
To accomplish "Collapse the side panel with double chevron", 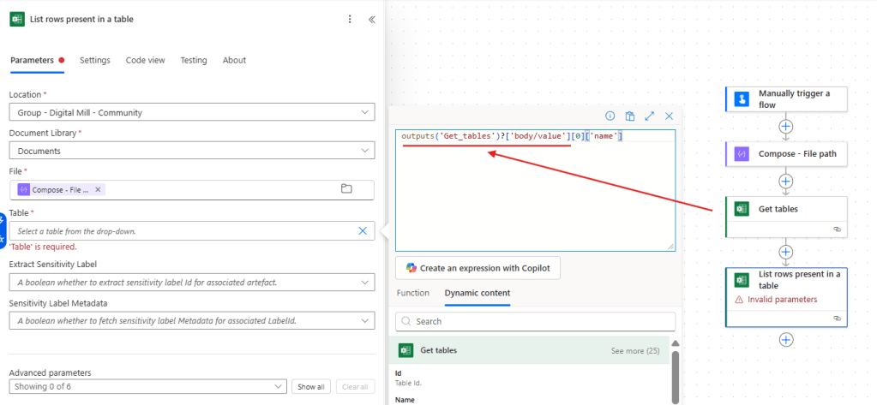I will pyautogui.click(x=371, y=19).
